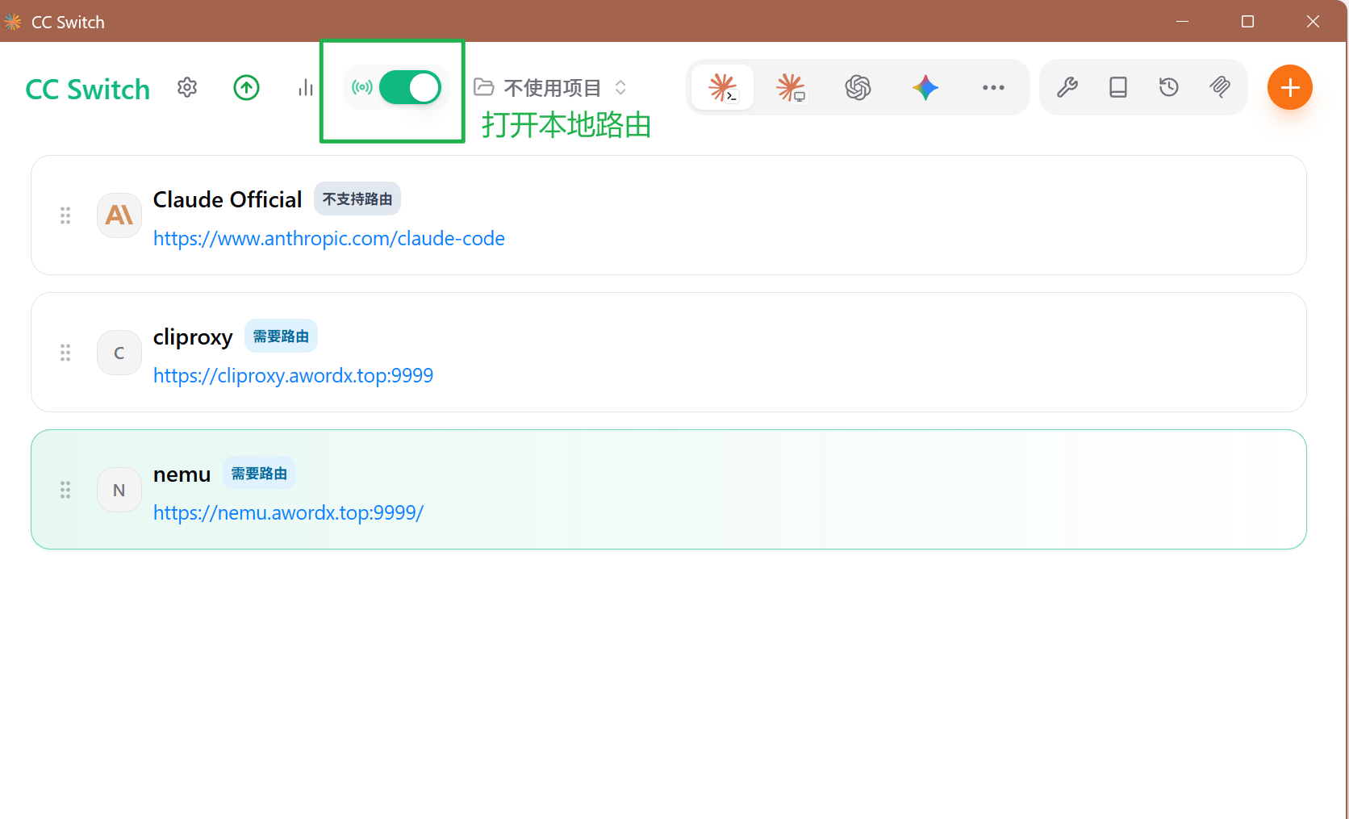The image size is (1349, 819).
Task: Maximize the CC Switch window
Action: tap(1247, 21)
